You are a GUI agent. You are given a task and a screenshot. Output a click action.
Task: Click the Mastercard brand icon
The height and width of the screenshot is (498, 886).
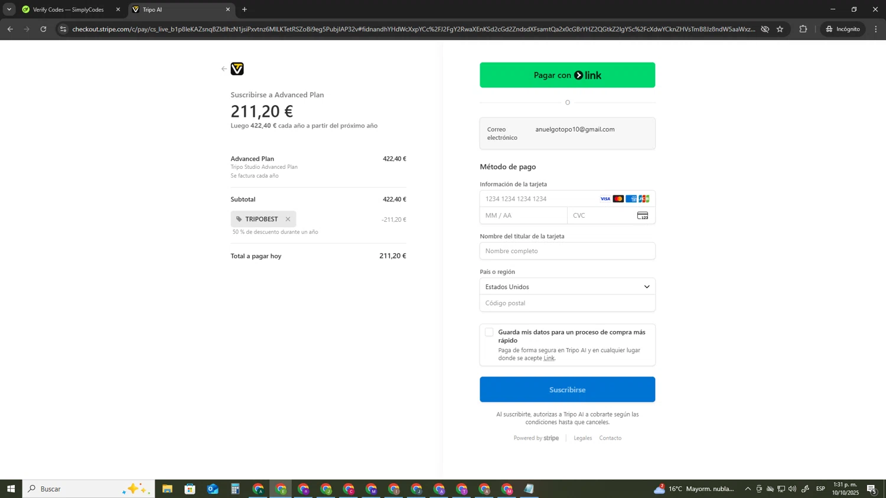[618, 199]
